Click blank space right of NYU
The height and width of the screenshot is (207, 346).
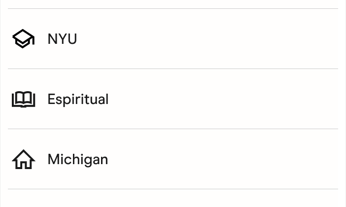[x=222, y=39]
